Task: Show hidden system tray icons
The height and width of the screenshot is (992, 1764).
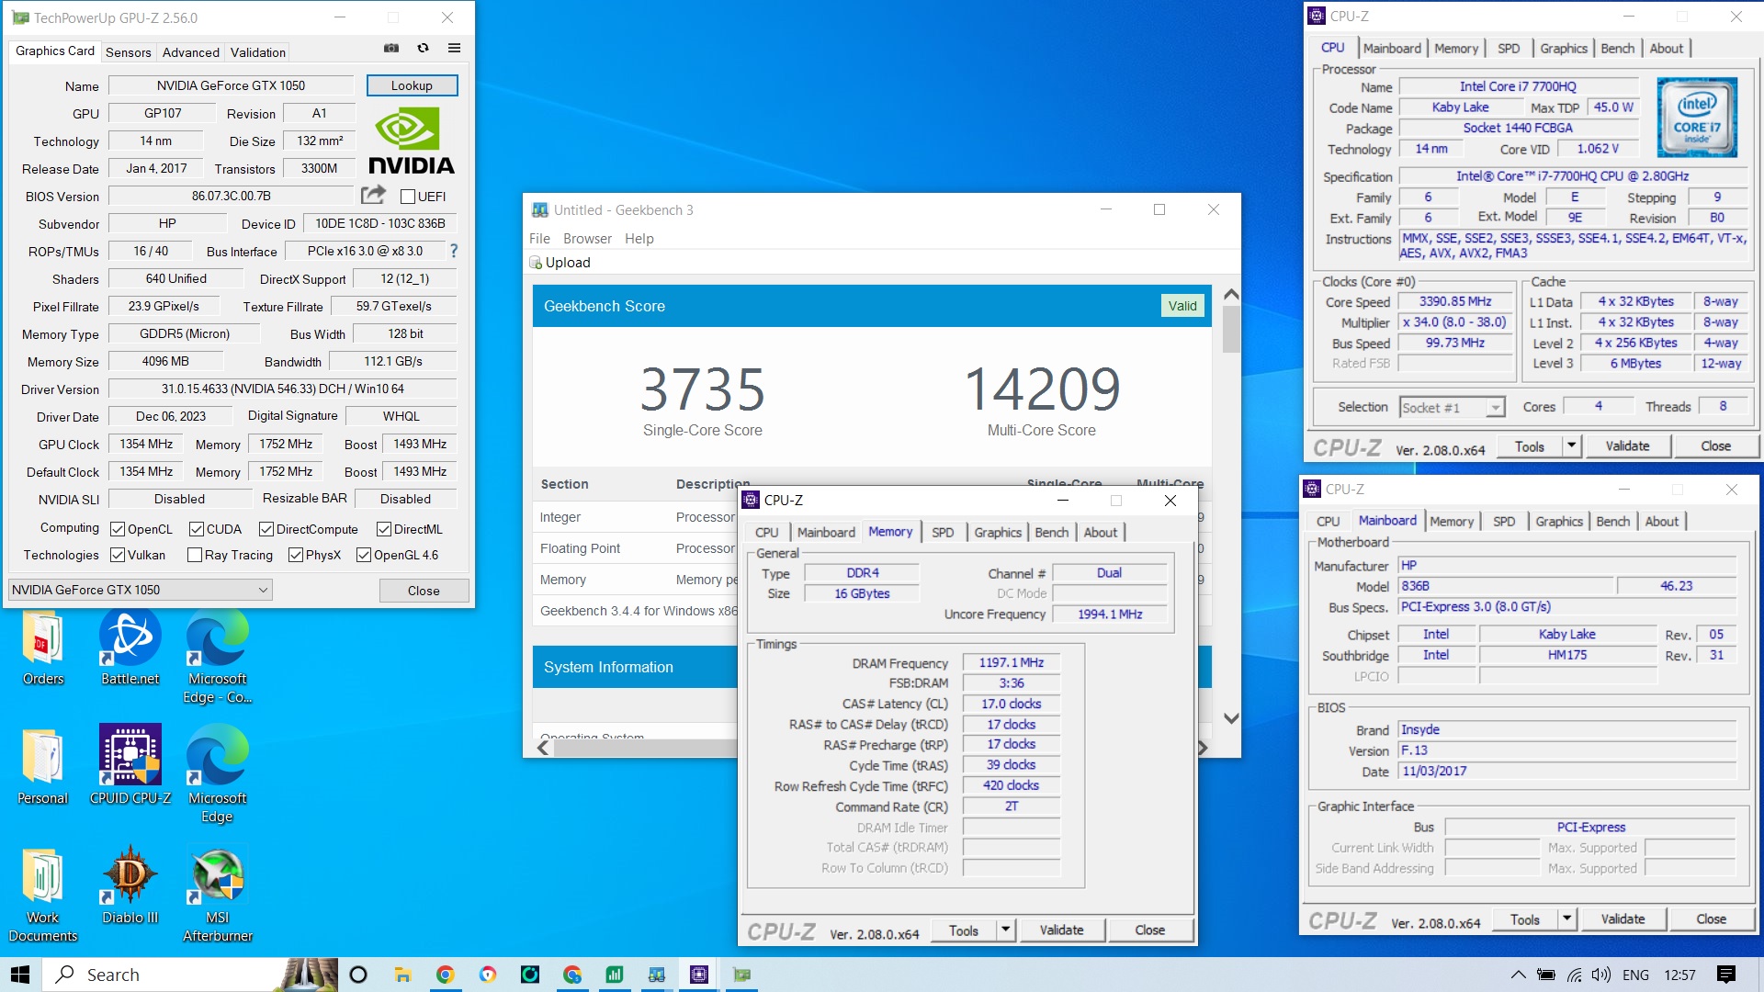Action: [x=1519, y=975]
